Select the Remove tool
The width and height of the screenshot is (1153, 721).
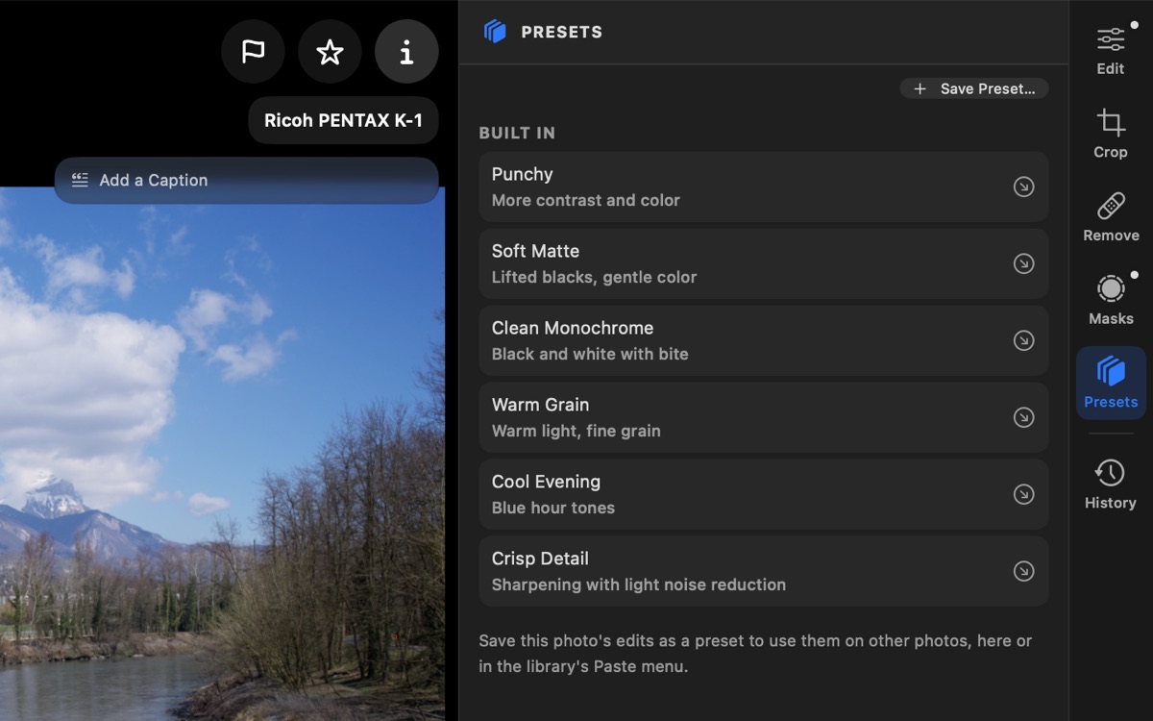coord(1111,217)
